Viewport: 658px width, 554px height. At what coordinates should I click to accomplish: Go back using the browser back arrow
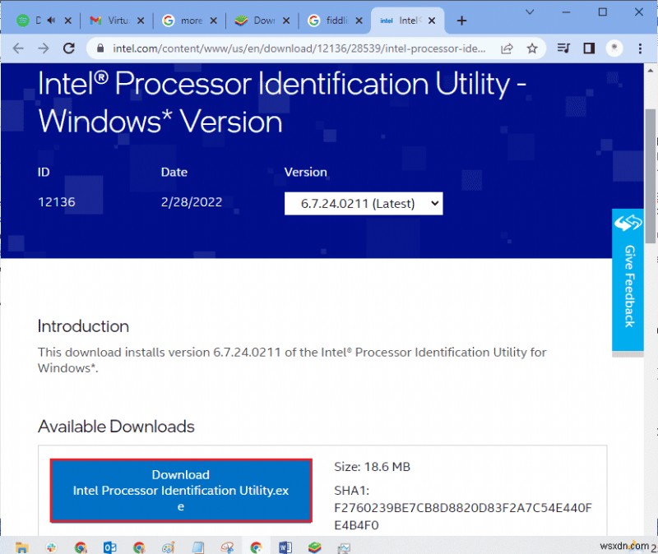pyautogui.click(x=18, y=48)
